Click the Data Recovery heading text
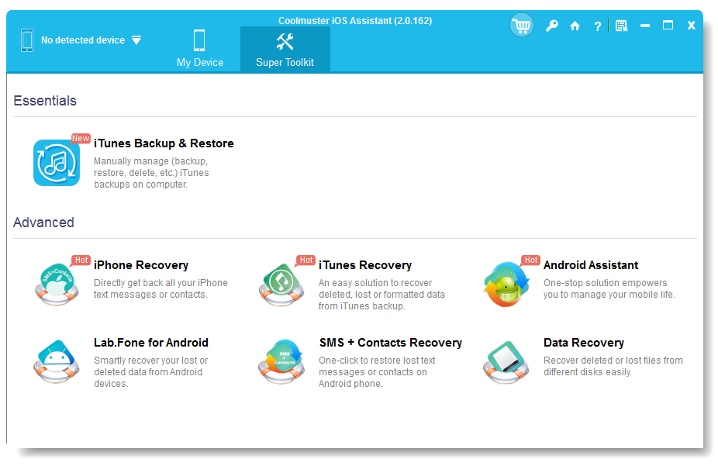 coord(583,342)
